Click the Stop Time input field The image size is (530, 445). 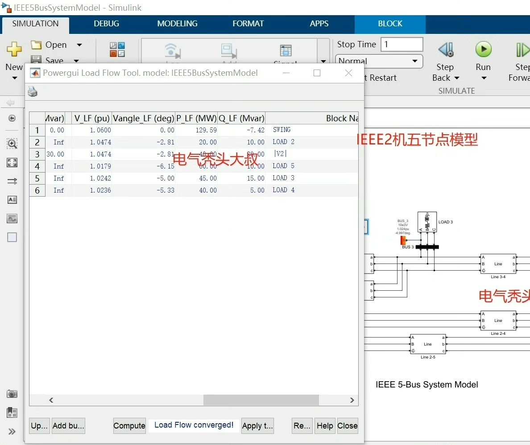tap(402, 44)
